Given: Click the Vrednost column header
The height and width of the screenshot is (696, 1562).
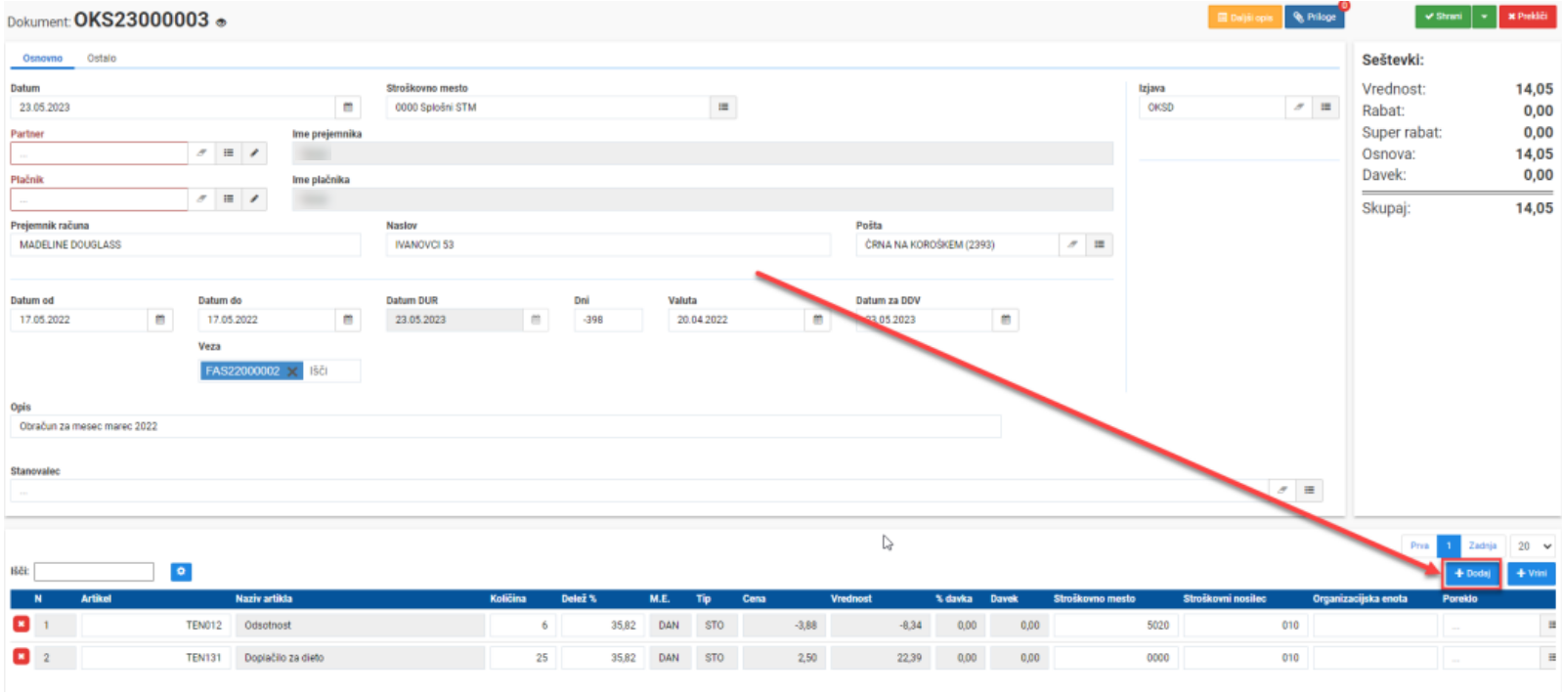Looking at the screenshot, I should pyautogui.click(x=850, y=599).
